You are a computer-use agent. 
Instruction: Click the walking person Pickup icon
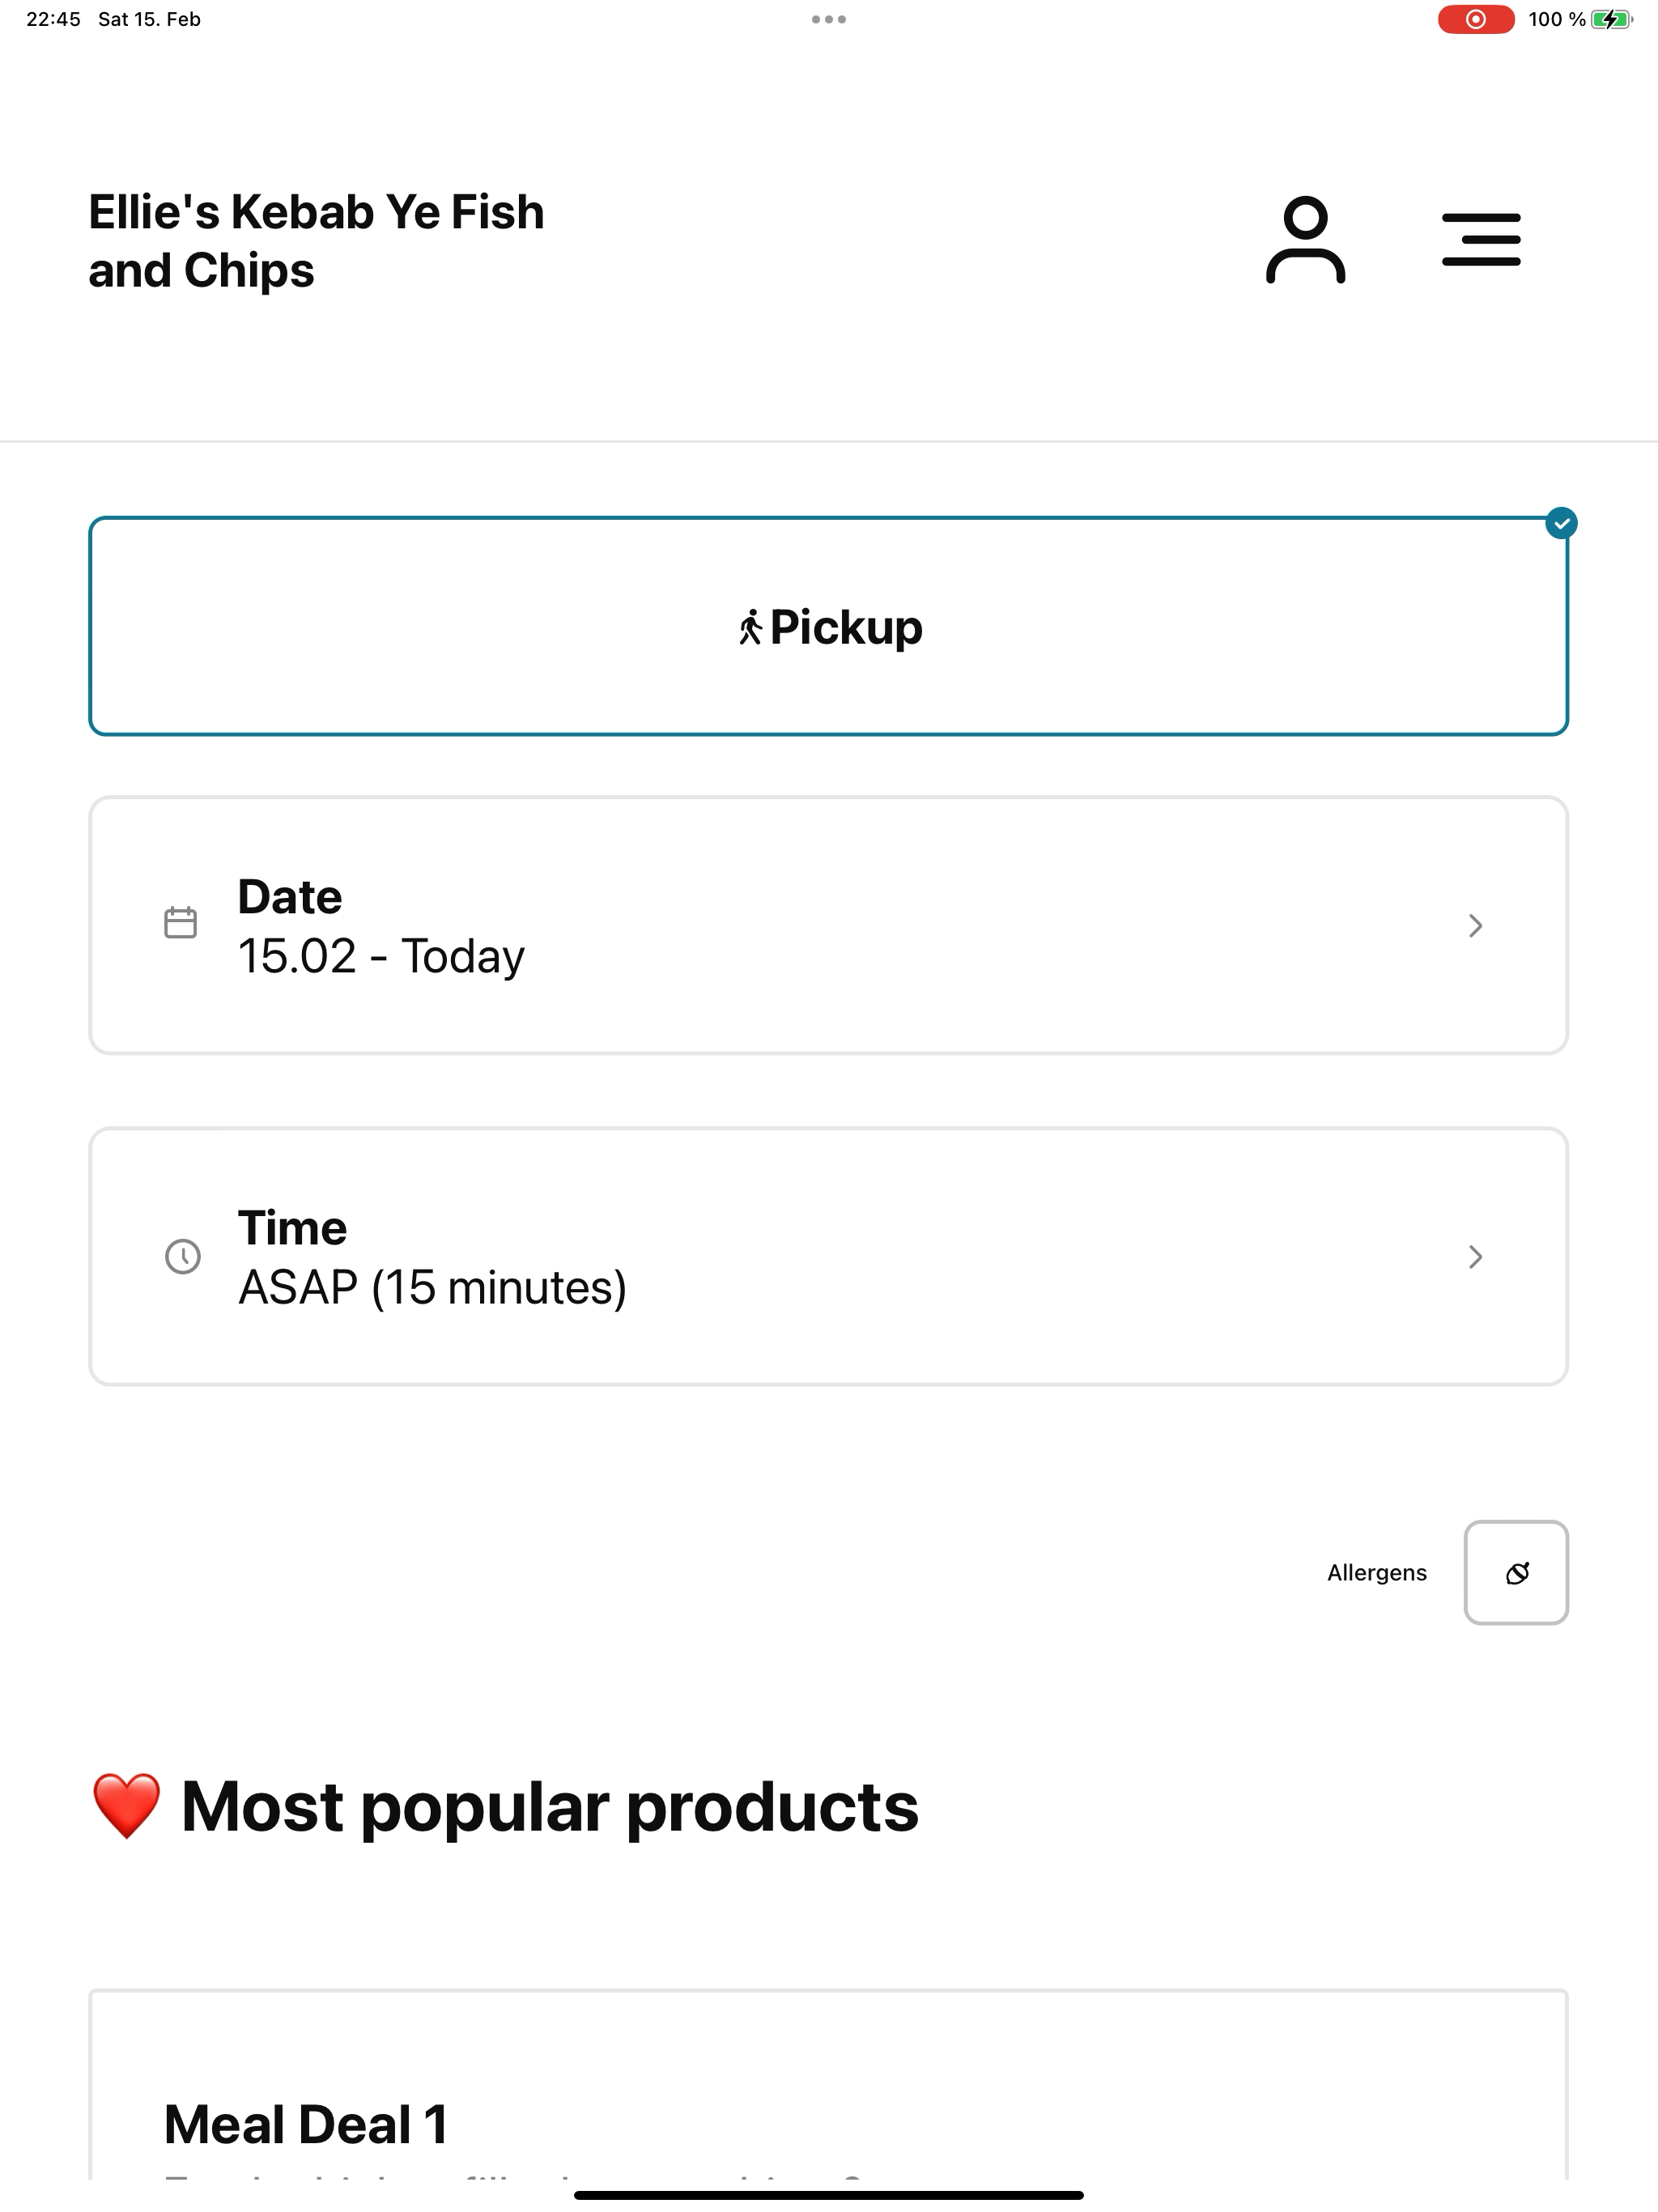point(750,628)
